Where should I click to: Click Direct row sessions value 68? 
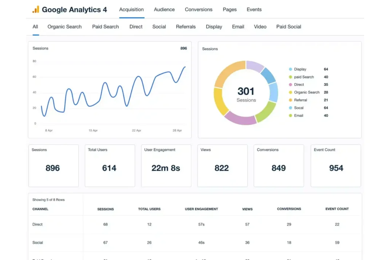pos(105,224)
